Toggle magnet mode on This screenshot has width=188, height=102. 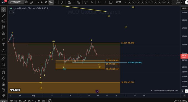pos(4,72)
